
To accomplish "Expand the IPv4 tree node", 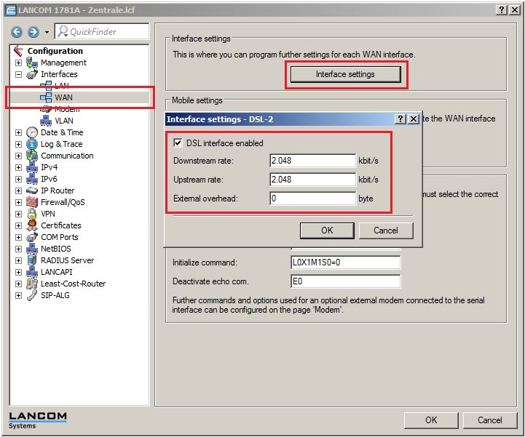I will [19, 167].
